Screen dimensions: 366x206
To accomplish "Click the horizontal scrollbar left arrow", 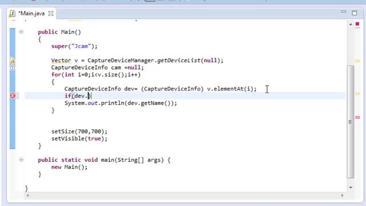I will point(27,196).
